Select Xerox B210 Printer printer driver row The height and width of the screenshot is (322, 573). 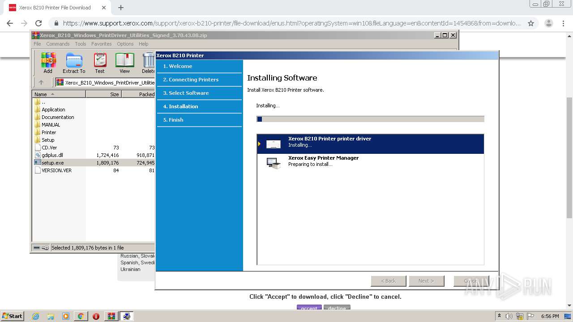point(371,144)
